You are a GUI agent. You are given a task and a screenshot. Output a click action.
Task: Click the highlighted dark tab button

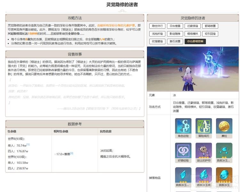pyautogui.click(x=195, y=41)
